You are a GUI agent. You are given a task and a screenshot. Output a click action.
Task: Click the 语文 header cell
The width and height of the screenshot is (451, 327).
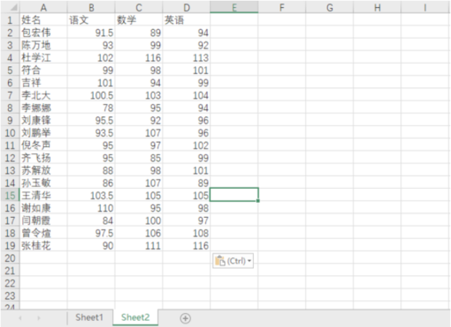pos(91,20)
